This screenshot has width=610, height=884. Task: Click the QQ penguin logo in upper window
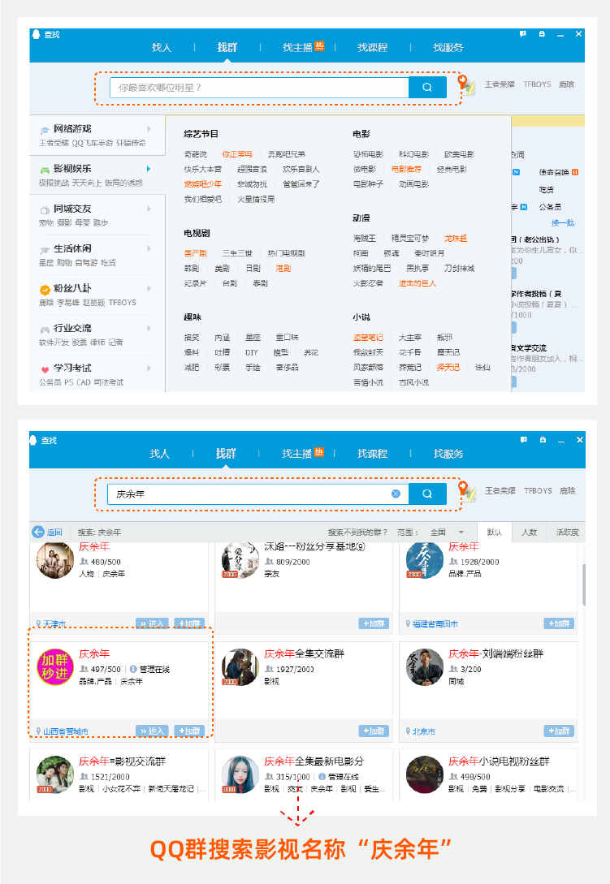click(36, 34)
